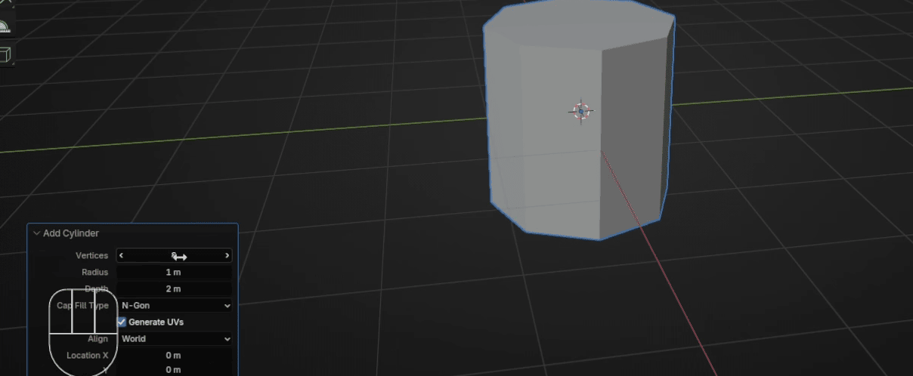The height and width of the screenshot is (376, 913).
Task: Click the 3D cursor on the cylinder
Action: [580, 111]
